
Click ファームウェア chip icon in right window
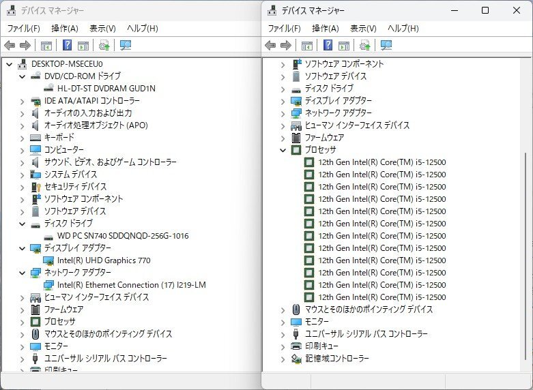tap(296, 138)
